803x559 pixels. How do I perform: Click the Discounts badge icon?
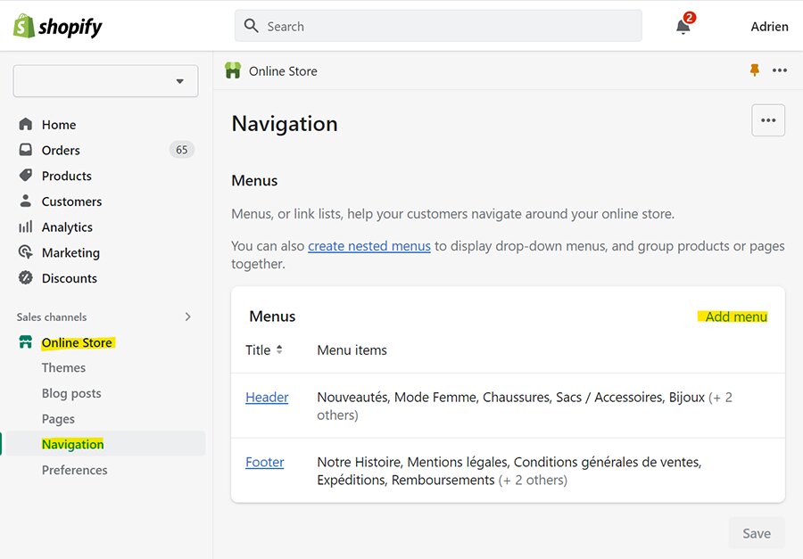click(26, 277)
